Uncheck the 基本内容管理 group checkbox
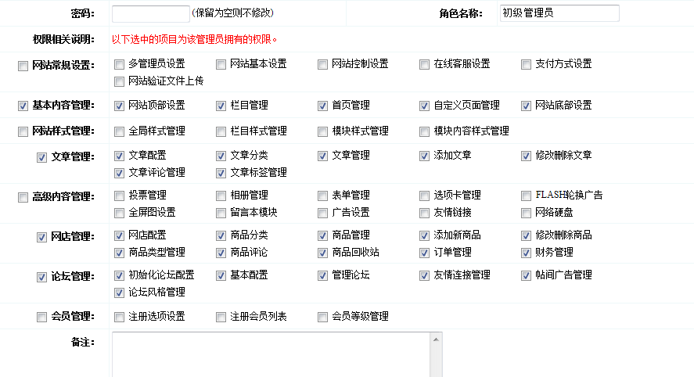The height and width of the screenshot is (377, 694). tap(23, 106)
